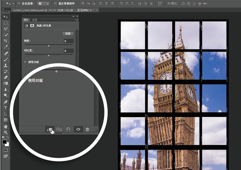The height and width of the screenshot is (170, 241).
Task: Click the align left edges icon
Action: tap(101, 3)
